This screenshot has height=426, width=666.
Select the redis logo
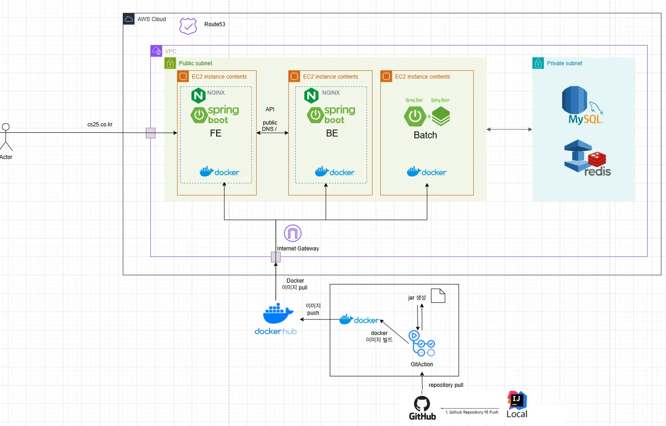(x=587, y=158)
